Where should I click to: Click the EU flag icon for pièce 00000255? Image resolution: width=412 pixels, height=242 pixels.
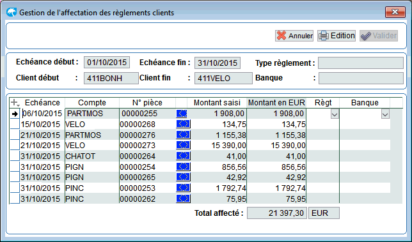click(x=182, y=114)
